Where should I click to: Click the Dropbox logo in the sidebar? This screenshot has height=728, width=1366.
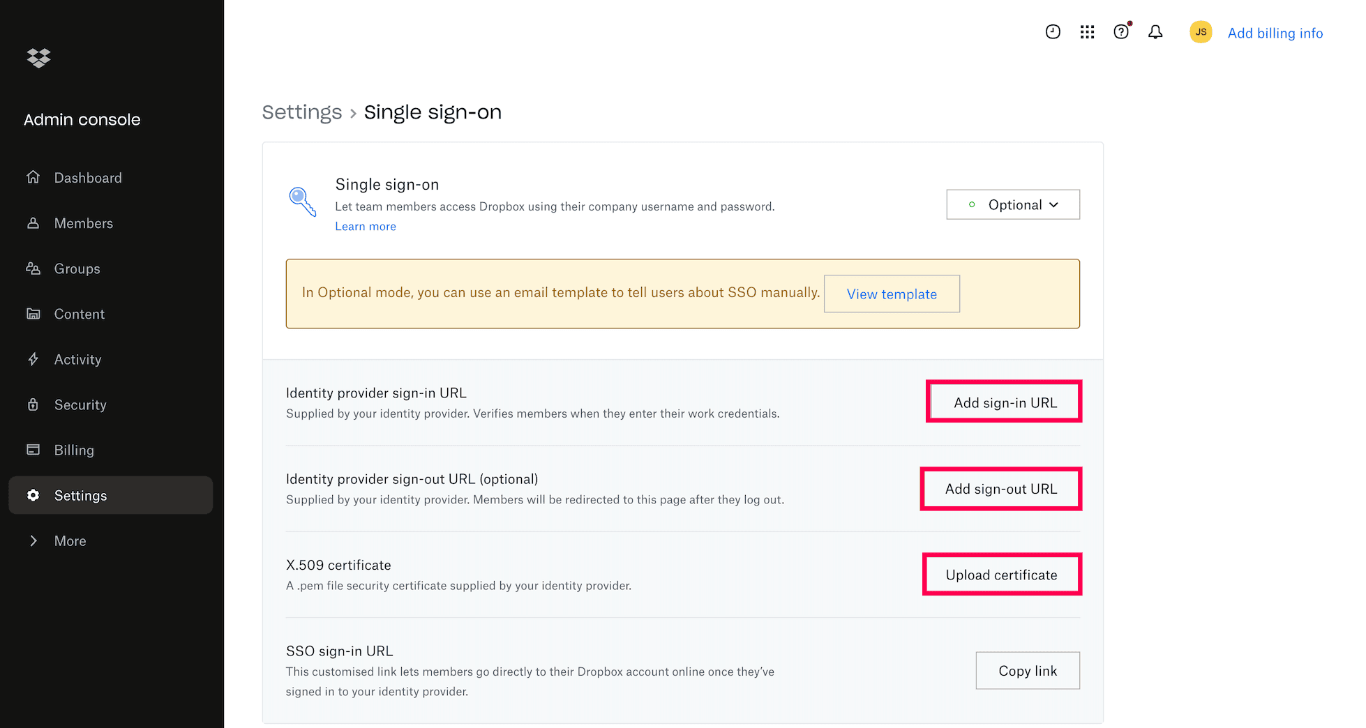[x=38, y=59]
